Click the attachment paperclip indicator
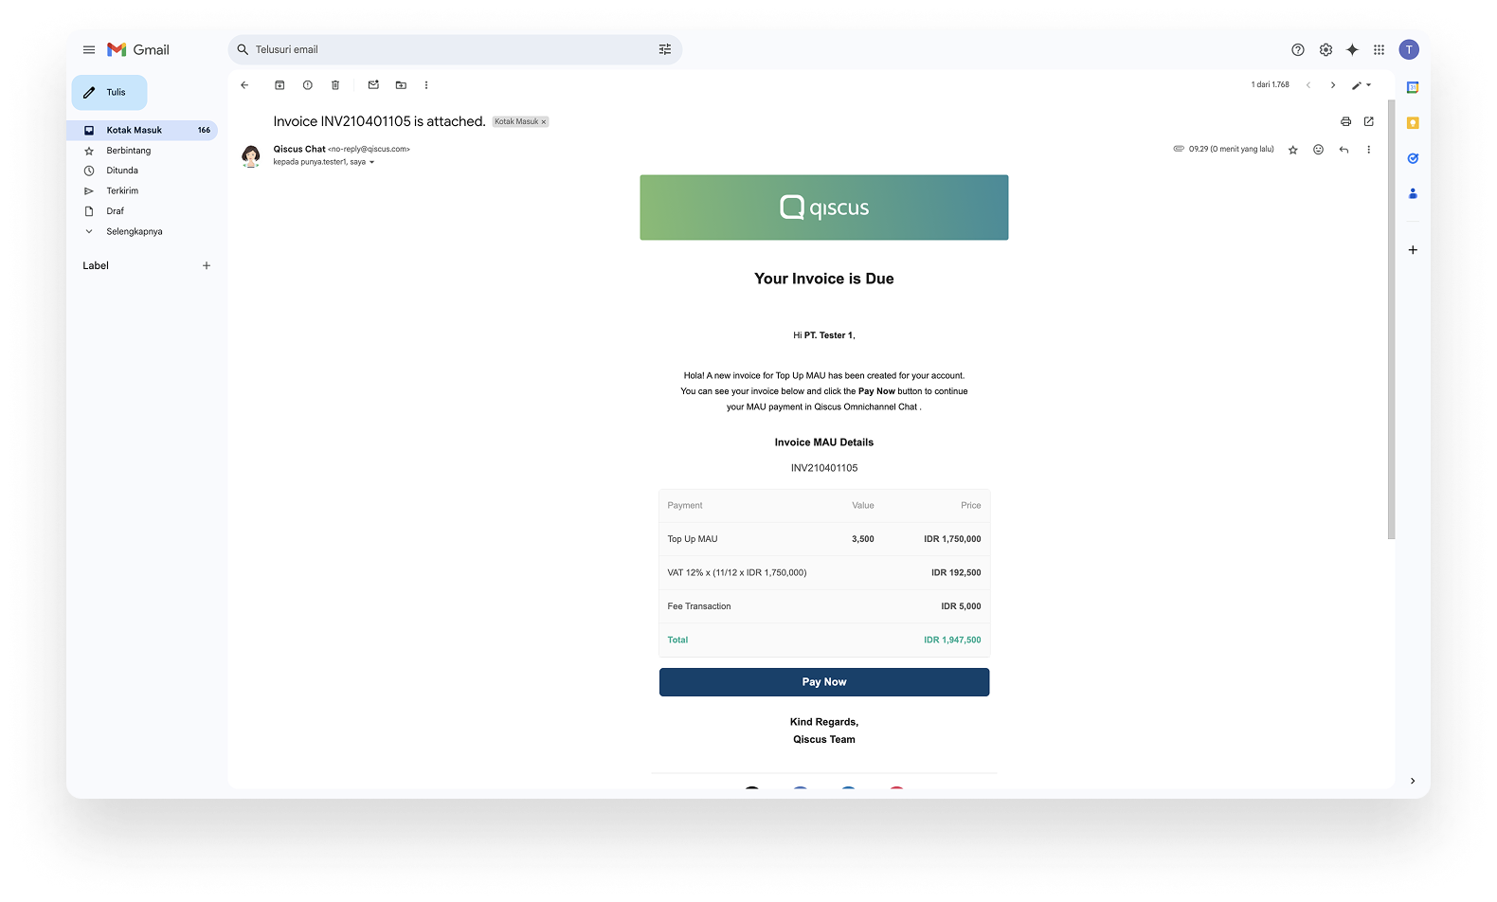 click(1179, 149)
